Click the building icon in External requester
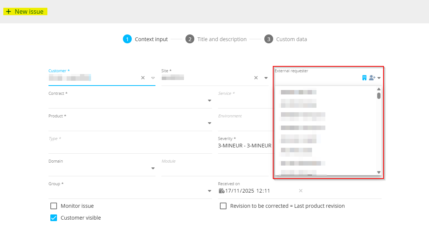Image resolution: width=429 pixels, height=230 pixels. pos(364,78)
